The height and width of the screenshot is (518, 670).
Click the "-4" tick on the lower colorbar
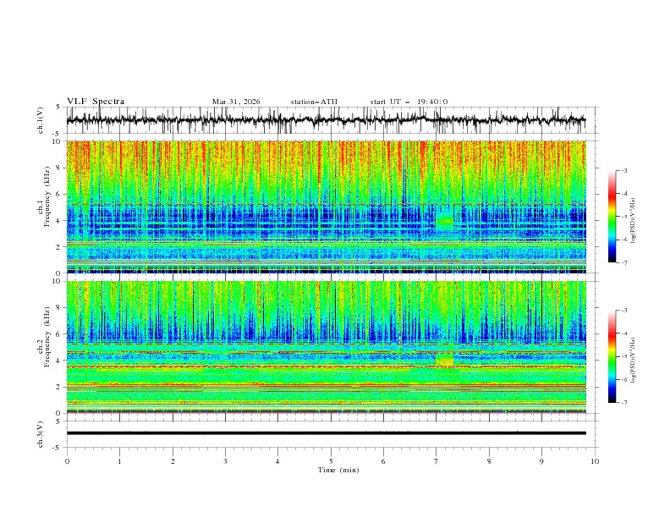pyautogui.click(x=623, y=333)
